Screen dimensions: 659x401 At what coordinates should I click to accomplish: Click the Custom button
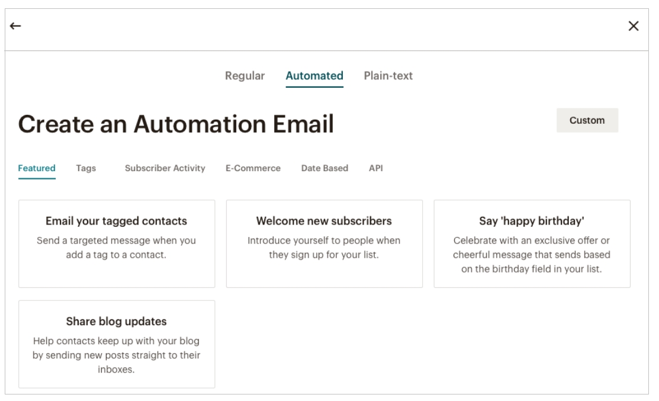click(587, 120)
